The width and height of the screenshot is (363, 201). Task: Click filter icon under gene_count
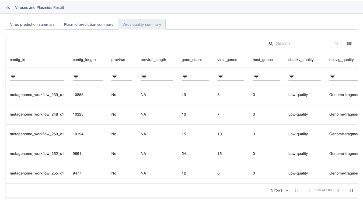[185, 77]
